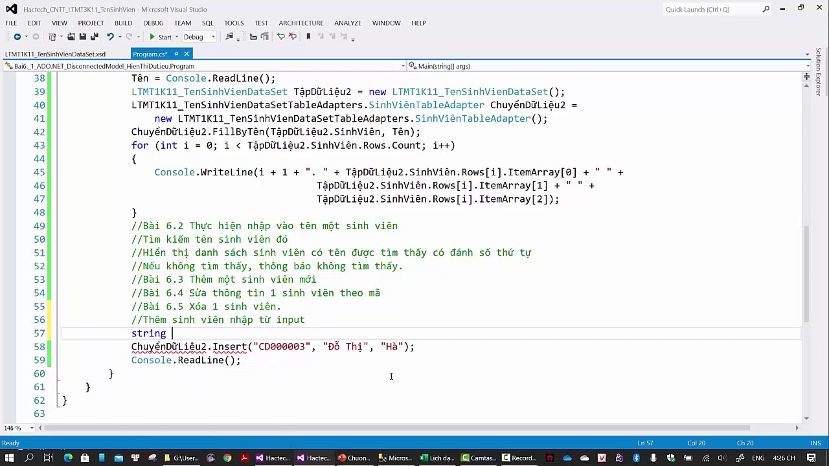The height and width of the screenshot is (466, 829).
Task: Click the comment line '//Bài 6.5 Xóa 1 sinh viên.'
Action: click(206, 306)
